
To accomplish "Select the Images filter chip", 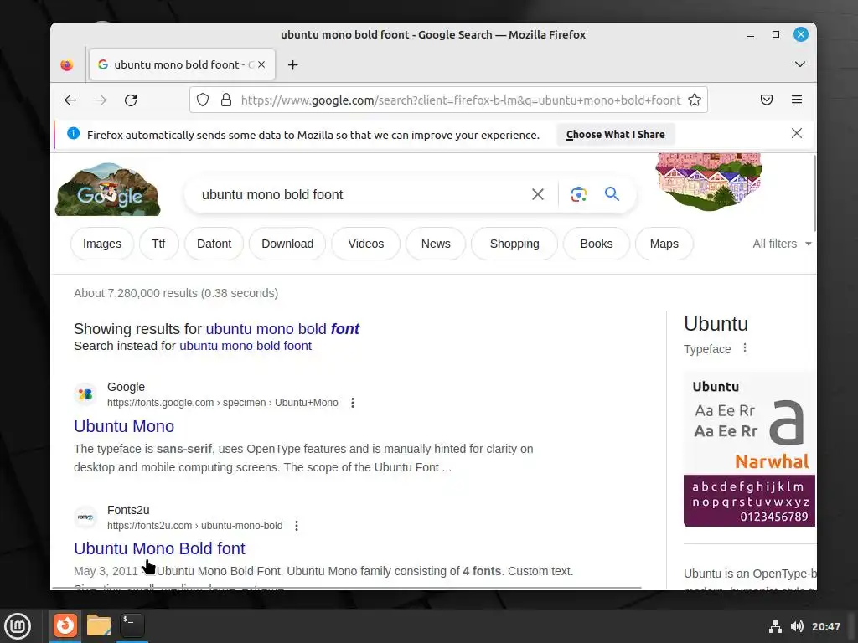I will point(102,244).
